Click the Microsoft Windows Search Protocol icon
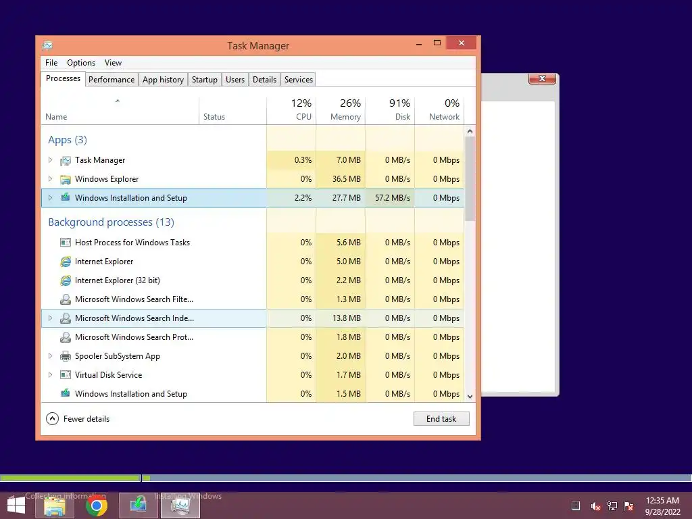The image size is (692, 519). pos(66,337)
